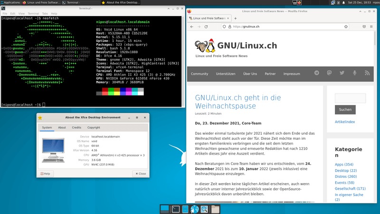Open the RSS feed icon

tap(367, 73)
